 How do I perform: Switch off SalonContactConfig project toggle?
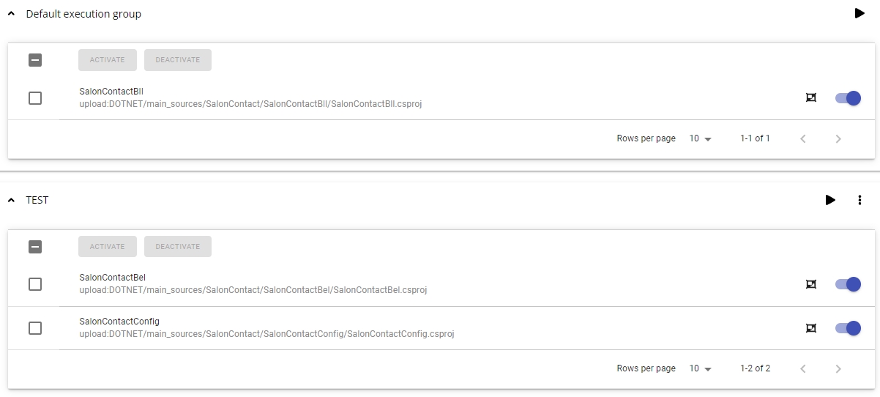pos(848,328)
